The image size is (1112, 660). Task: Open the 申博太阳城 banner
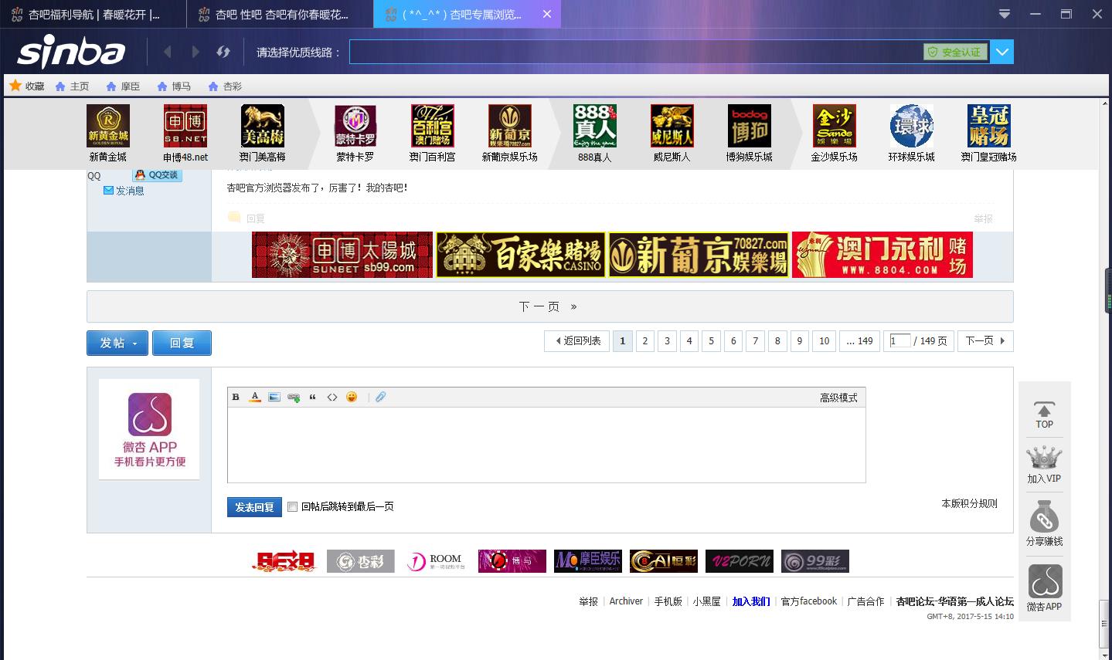[342, 255]
